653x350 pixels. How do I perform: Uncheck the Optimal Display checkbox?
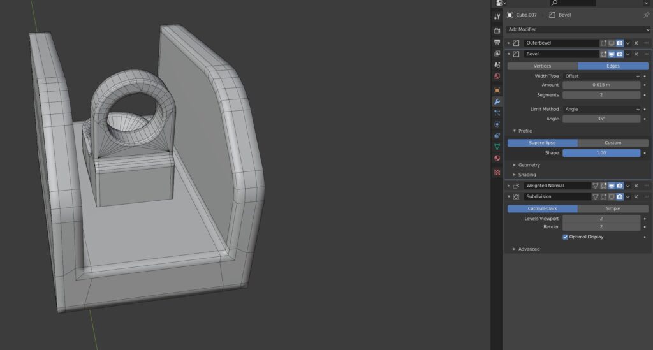click(565, 237)
